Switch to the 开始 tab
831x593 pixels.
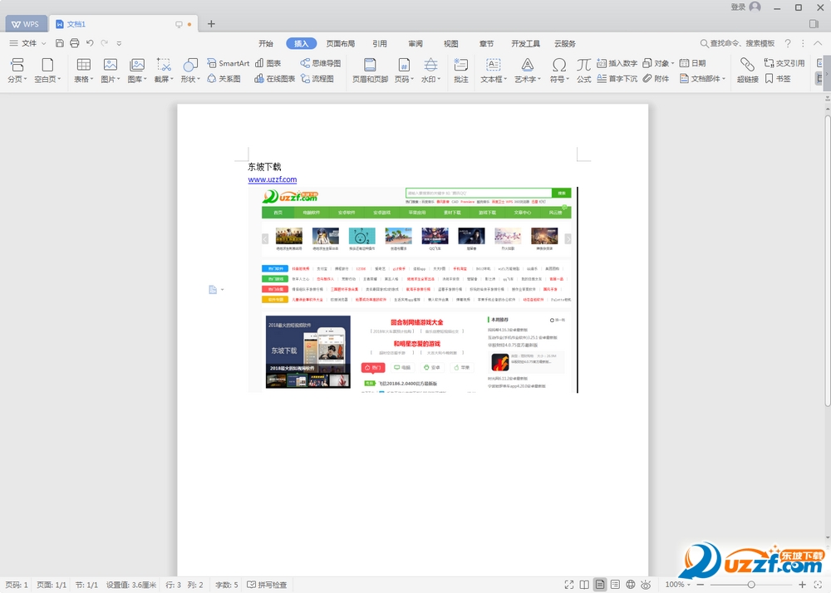point(266,43)
